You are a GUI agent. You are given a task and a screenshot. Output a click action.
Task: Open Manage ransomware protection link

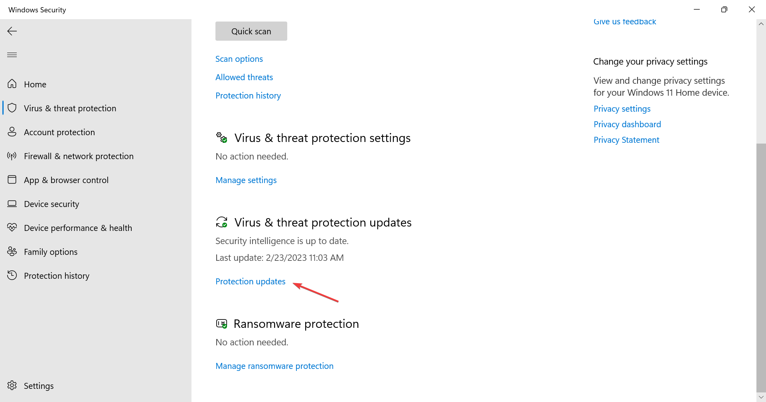click(274, 366)
